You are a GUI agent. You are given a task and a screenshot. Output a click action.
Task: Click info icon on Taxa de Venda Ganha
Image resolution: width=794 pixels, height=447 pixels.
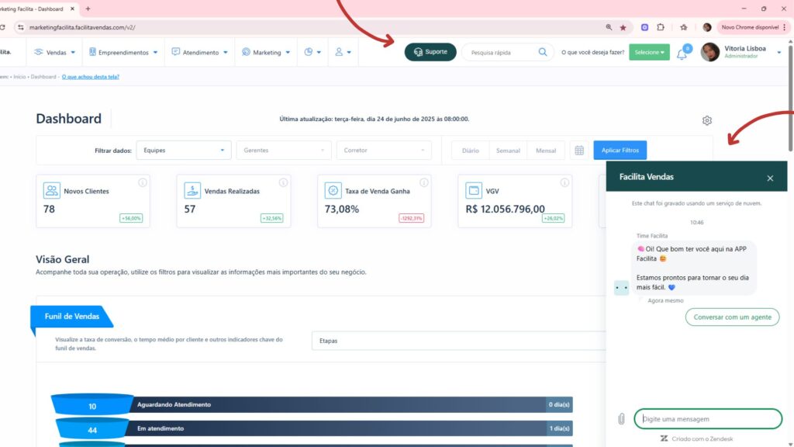[423, 183]
